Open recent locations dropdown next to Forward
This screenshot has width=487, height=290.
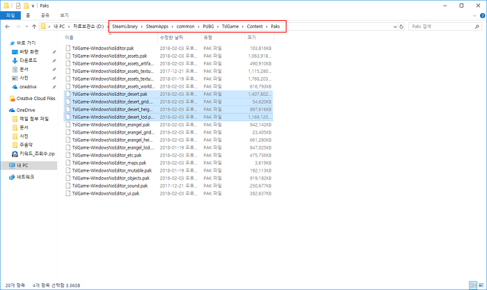[26, 26]
